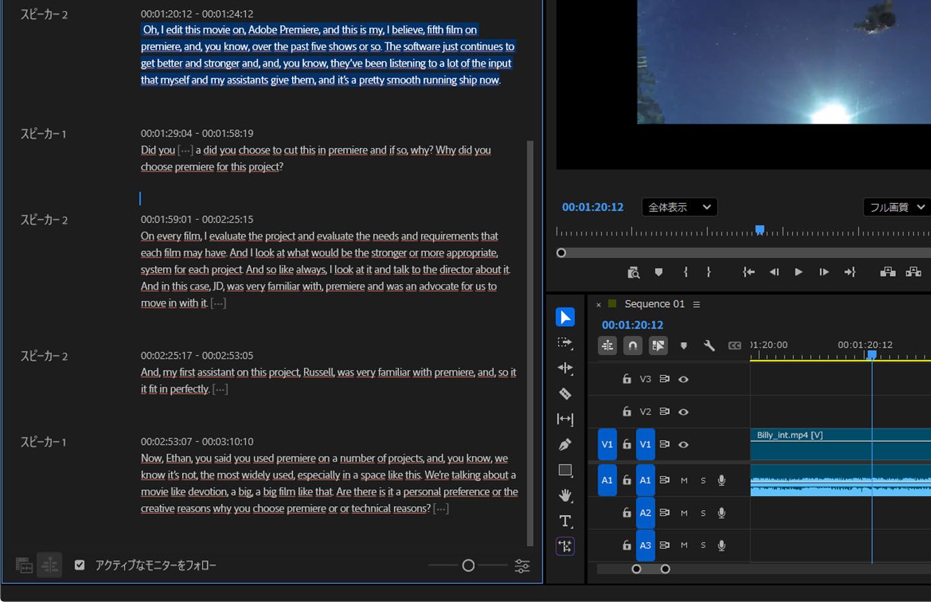Hide the V1 track output eye
This screenshot has width=931, height=602.
tap(683, 445)
